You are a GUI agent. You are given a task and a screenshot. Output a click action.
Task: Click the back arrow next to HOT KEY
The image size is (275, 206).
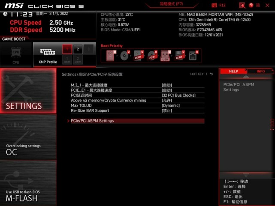(212, 74)
